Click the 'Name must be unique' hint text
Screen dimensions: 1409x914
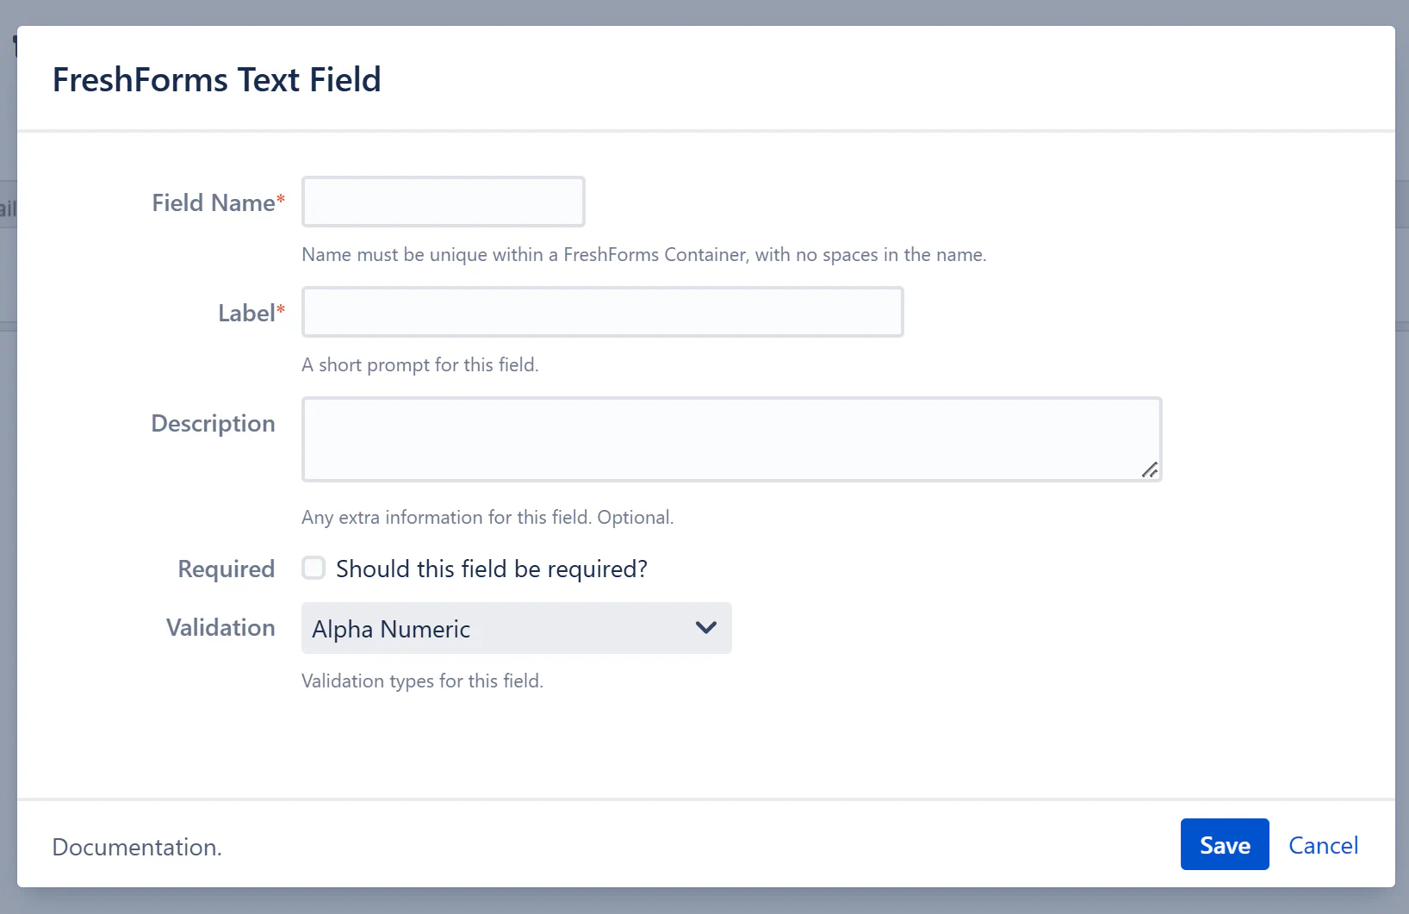643,255
